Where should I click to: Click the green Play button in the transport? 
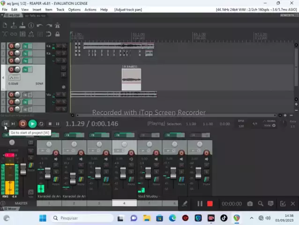pos(32,124)
